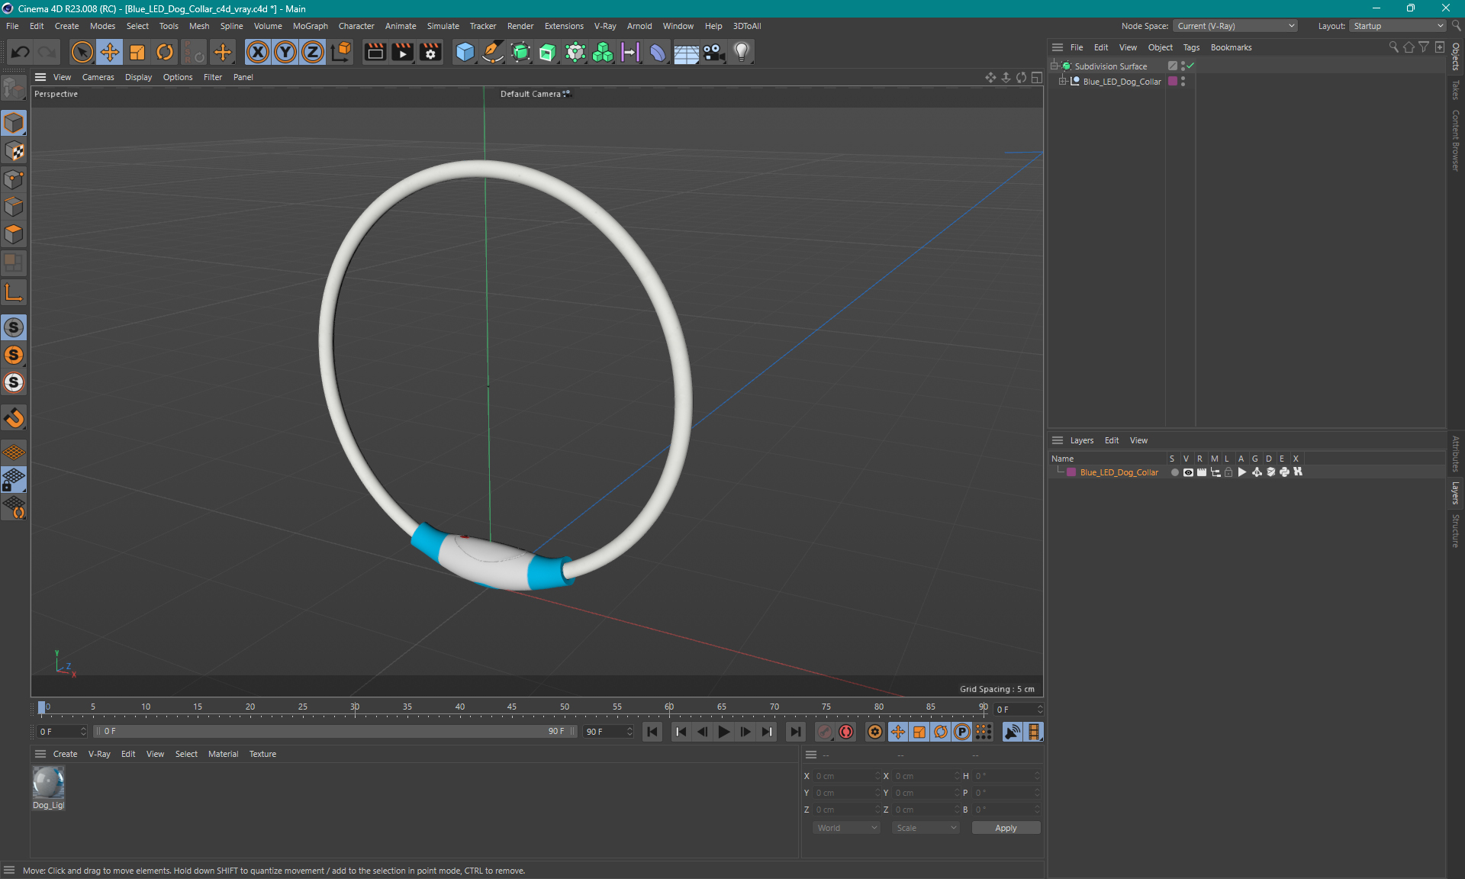Screen dimensions: 1465x879
Task: Click the Coordinate System icon
Action: pos(342,52)
